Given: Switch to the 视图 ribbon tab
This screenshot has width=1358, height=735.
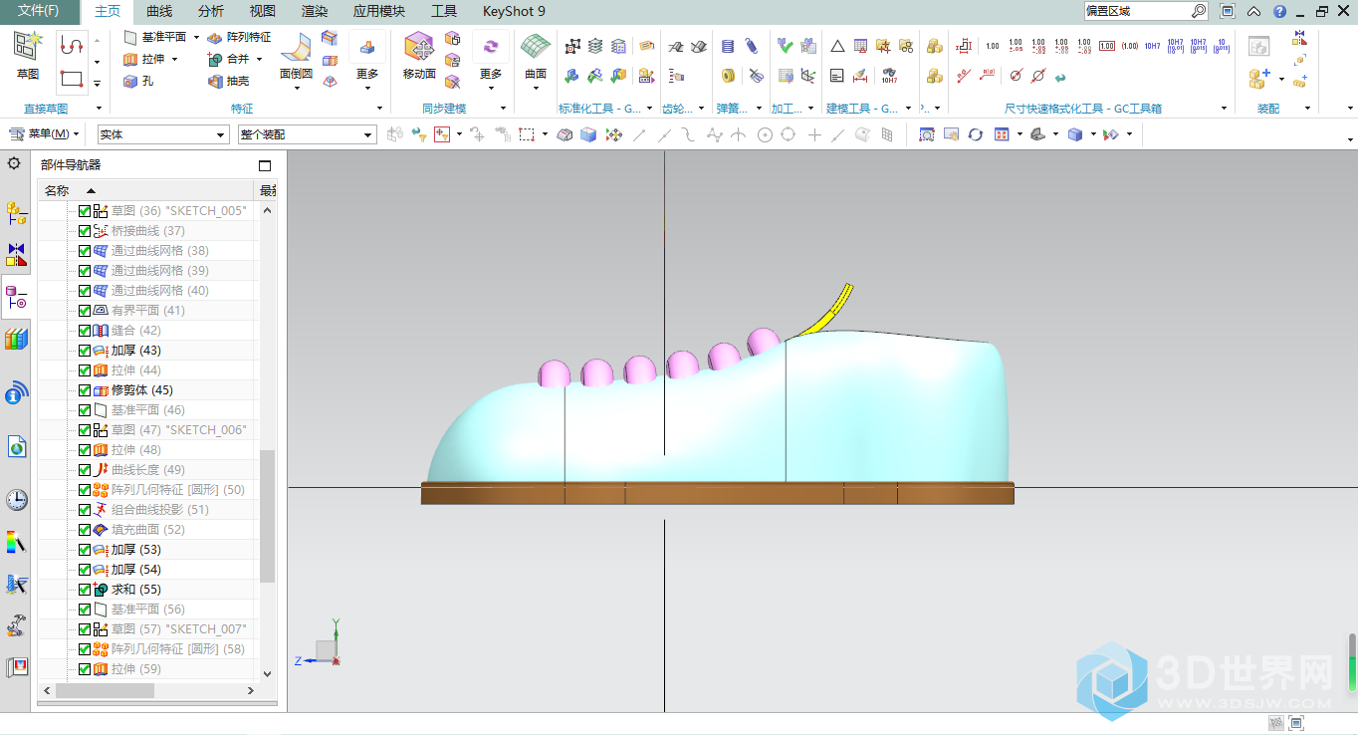Looking at the screenshot, I should pos(263,11).
